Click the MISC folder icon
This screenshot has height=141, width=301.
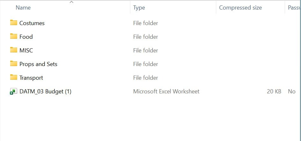click(x=13, y=50)
